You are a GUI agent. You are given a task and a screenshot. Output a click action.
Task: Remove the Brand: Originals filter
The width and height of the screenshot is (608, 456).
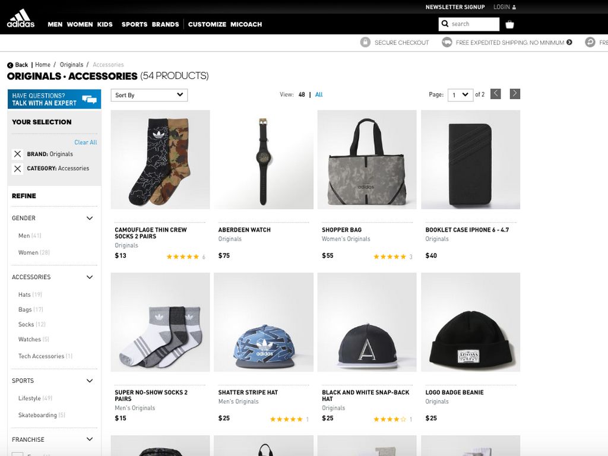pyautogui.click(x=17, y=154)
